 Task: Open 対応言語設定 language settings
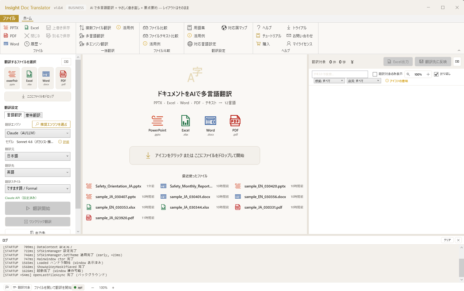[x=202, y=44]
